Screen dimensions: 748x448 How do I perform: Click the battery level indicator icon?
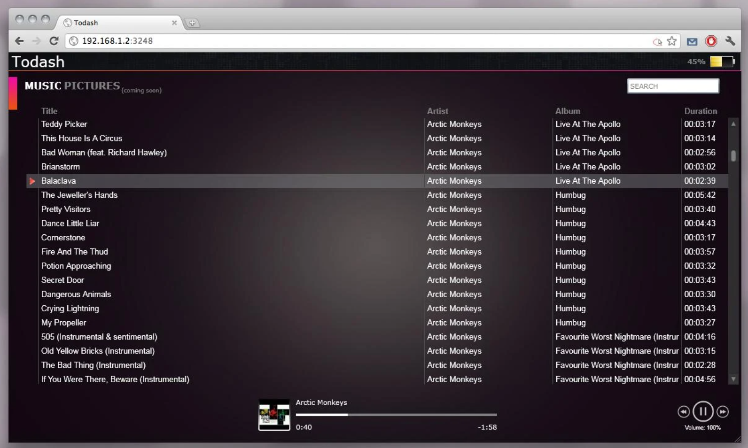722,62
